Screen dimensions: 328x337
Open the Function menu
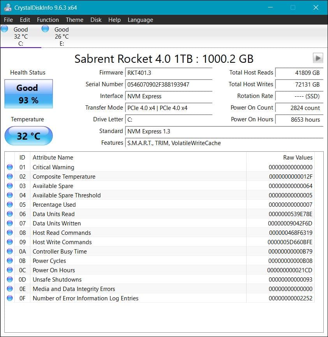[x=48, y=20]
